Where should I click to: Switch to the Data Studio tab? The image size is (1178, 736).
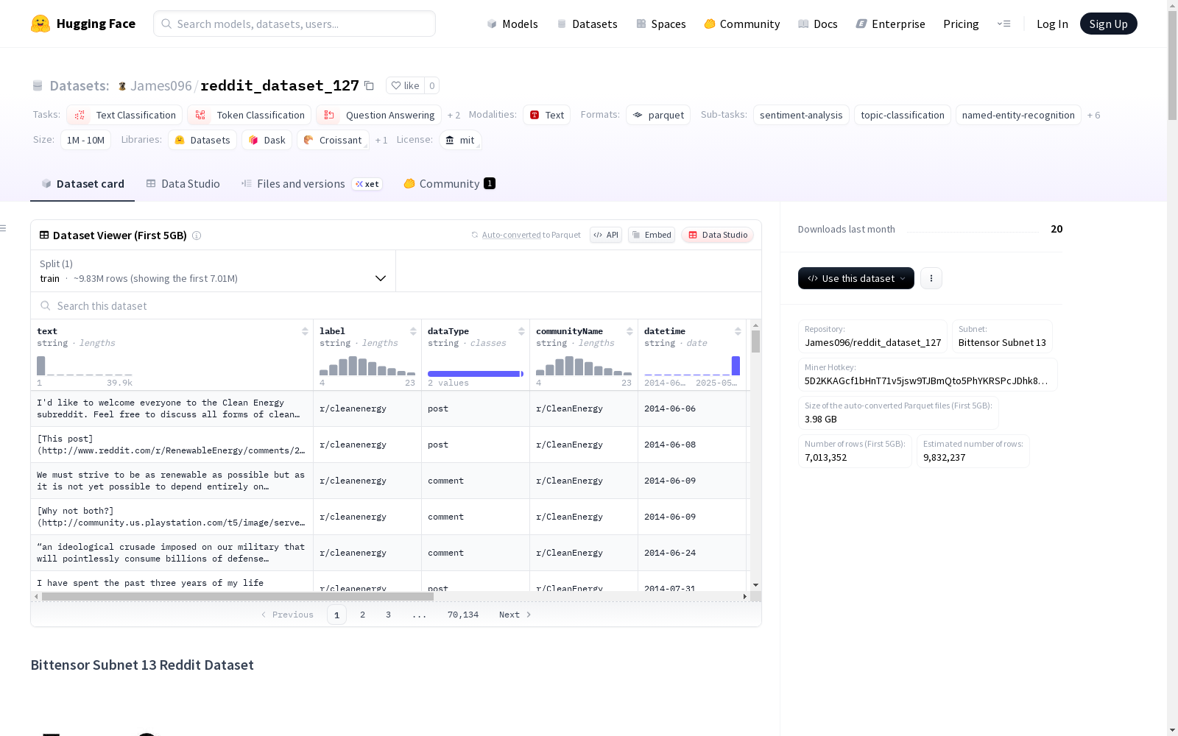pos(183,184)
